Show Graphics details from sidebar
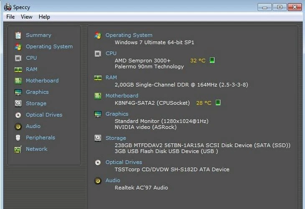305x209 pixels. click(x=37, y=92)
